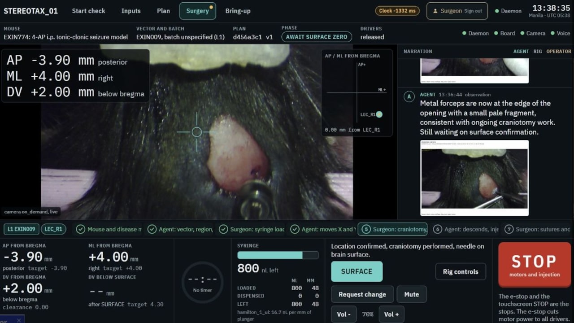
Task: Click the Agent: vector, region step checkmark
Action: click(152, 229)
